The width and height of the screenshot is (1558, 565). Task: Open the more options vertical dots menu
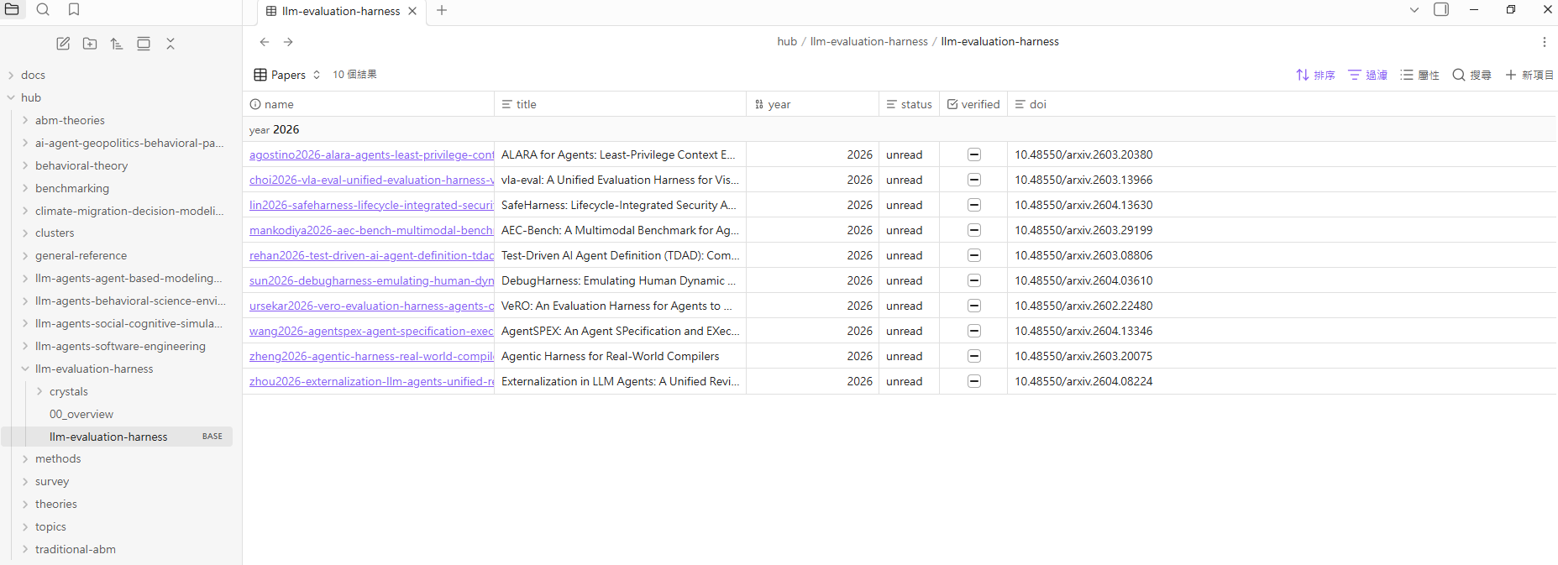click(1544, 41)
